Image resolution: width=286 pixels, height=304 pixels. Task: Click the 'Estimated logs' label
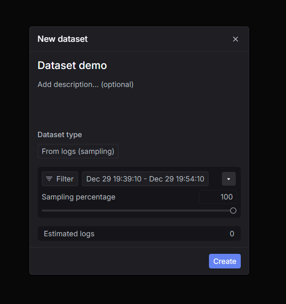tap(69, 234)
